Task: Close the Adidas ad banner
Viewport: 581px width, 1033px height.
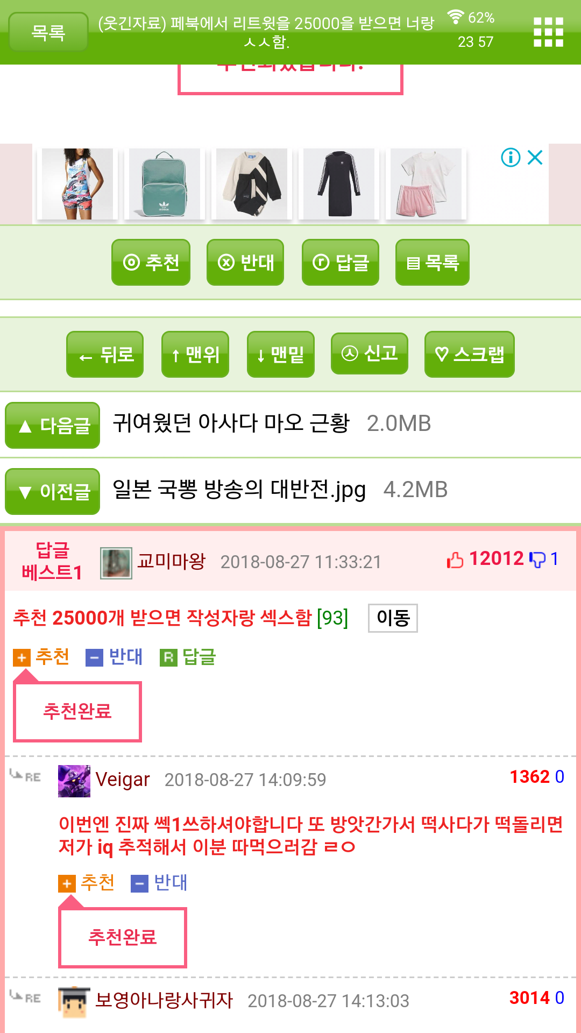Action: click(535, 158)
